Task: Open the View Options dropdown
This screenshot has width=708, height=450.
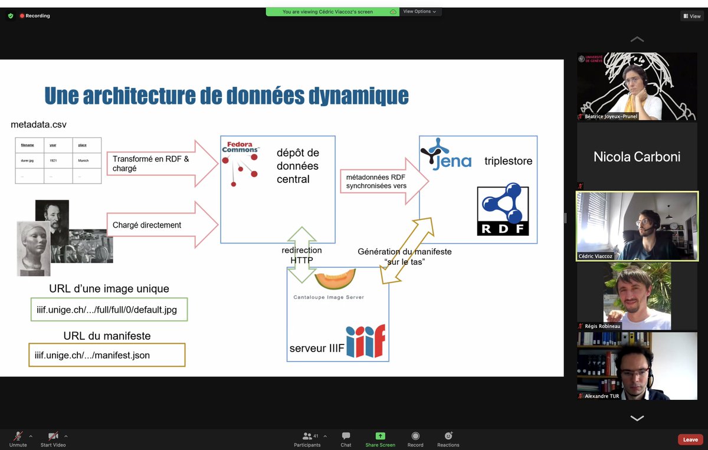Action: [420, 11]
